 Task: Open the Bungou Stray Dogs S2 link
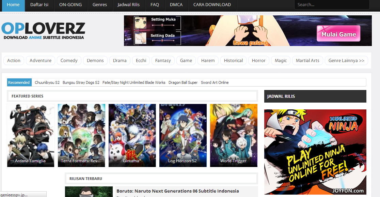[x=81, y=82]
